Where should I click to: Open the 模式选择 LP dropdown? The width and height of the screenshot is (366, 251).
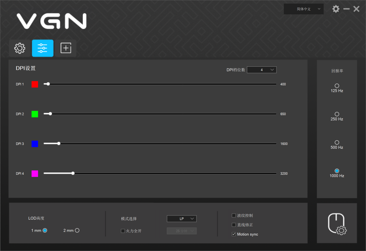pos(182,218)
